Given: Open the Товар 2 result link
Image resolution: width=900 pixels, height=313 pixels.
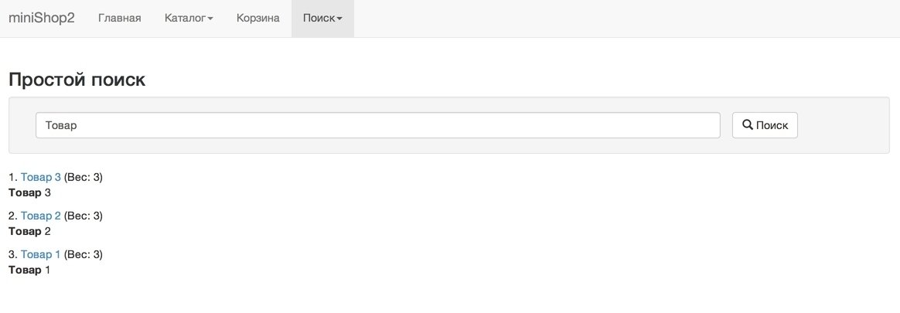Looking at the screenshot, I should pyautogui.click(x=41, y=216).
